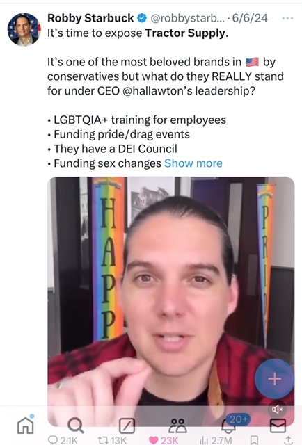Viewport: 302px width, 445px height.
Task: Unlike the post with 23K likes
Action: click(164, 440)
